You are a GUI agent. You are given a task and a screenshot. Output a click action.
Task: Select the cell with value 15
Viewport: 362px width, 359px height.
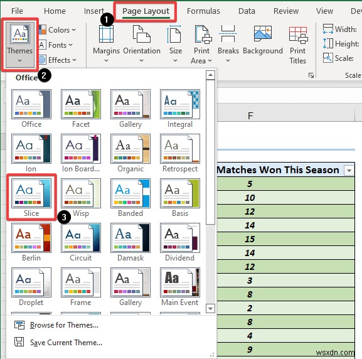[285, 239]
